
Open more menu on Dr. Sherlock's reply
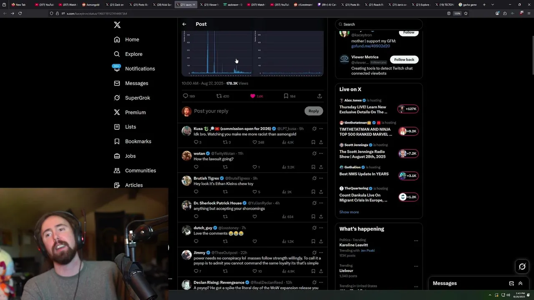pyautogui.click(x=321, y=203)
